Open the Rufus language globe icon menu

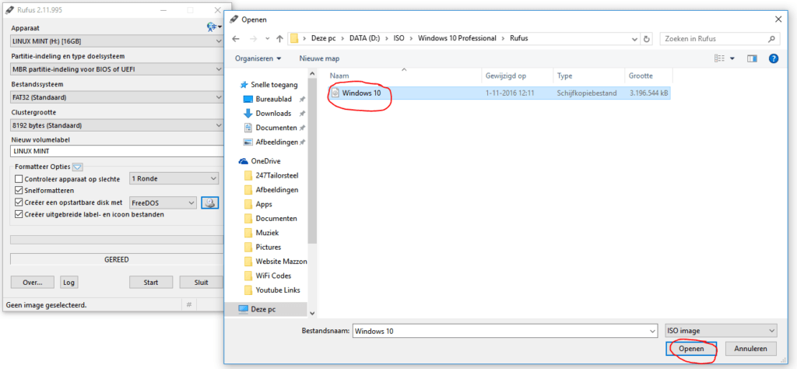point(214,27)
